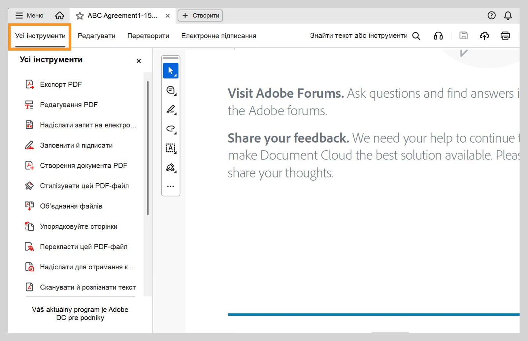Click the tools panel vertical scrollbar

click(x=148, y=149)
